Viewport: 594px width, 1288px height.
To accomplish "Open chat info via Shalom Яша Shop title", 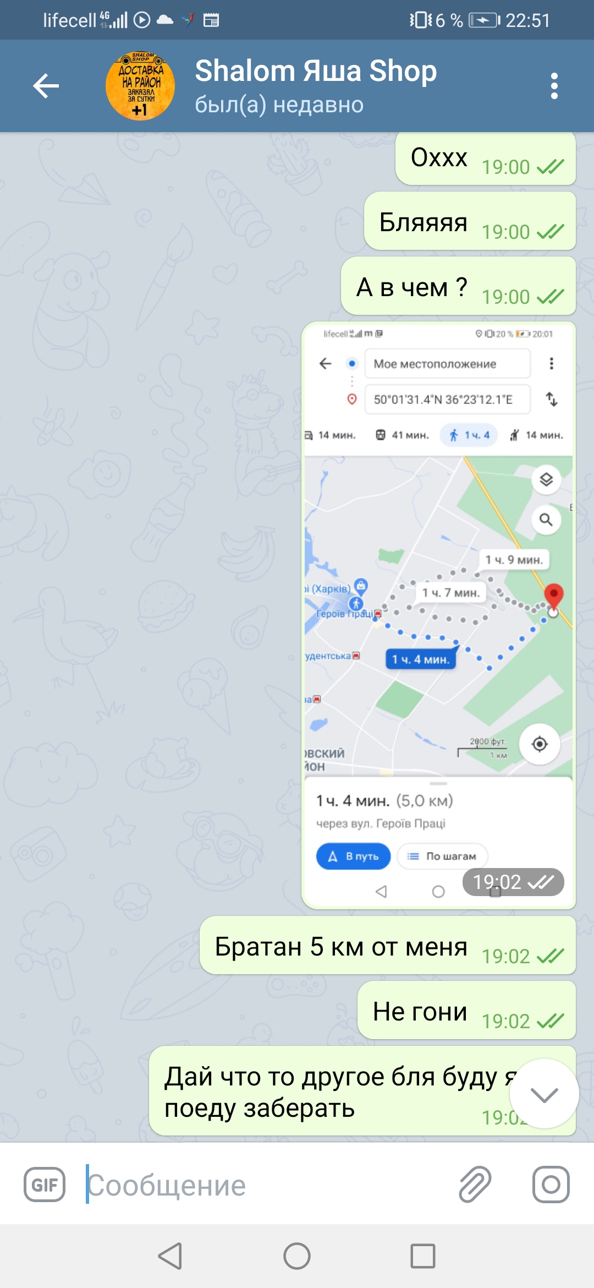I will click(x=316, y=71).
